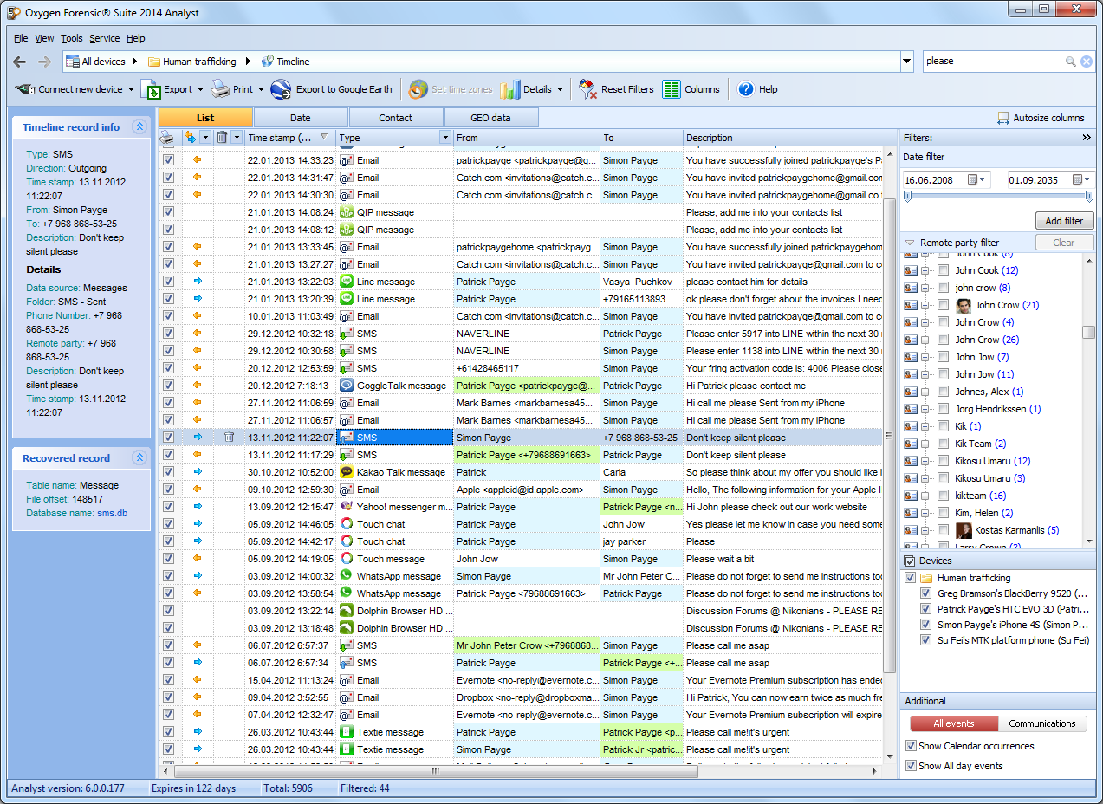Open the start date 16.06.2008 calendar dropdown
The width and height of the screenshot is (1103, 804).
(x=976, y=179)
